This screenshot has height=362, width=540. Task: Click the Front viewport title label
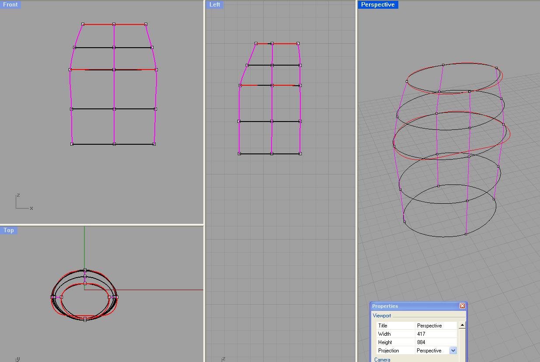pos(10,4)
